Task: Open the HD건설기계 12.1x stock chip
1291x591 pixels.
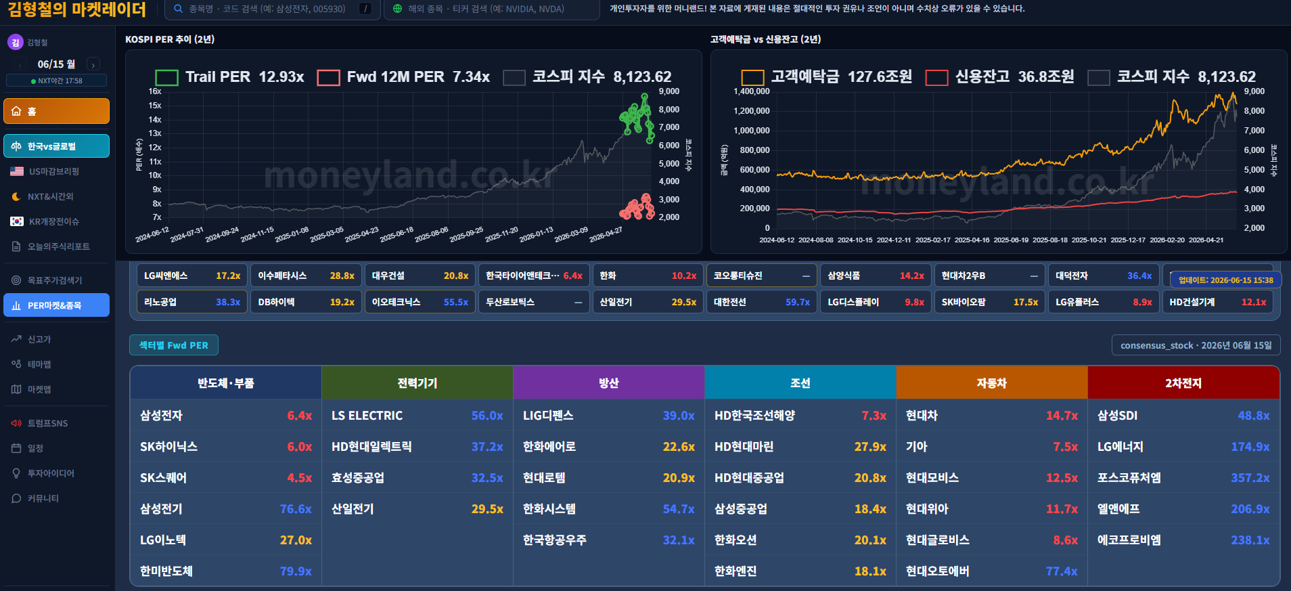Action: [x=1218, y=302]
